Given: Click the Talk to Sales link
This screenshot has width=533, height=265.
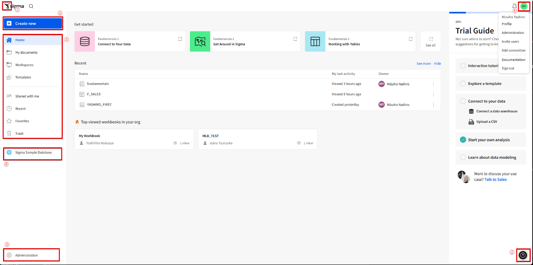Looking at the screenshot, I should pos(496,179).
